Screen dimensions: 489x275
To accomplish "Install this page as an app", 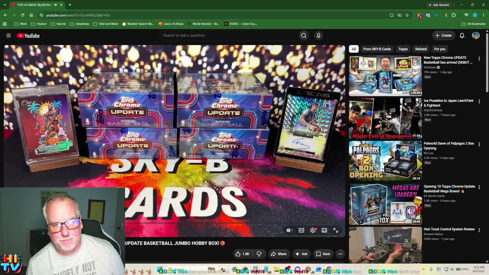I will tap(392, 15).
